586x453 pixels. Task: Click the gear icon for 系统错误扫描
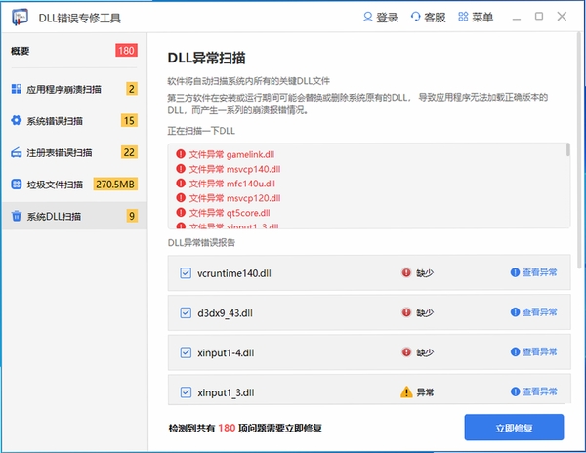click(x=16, y=120)
